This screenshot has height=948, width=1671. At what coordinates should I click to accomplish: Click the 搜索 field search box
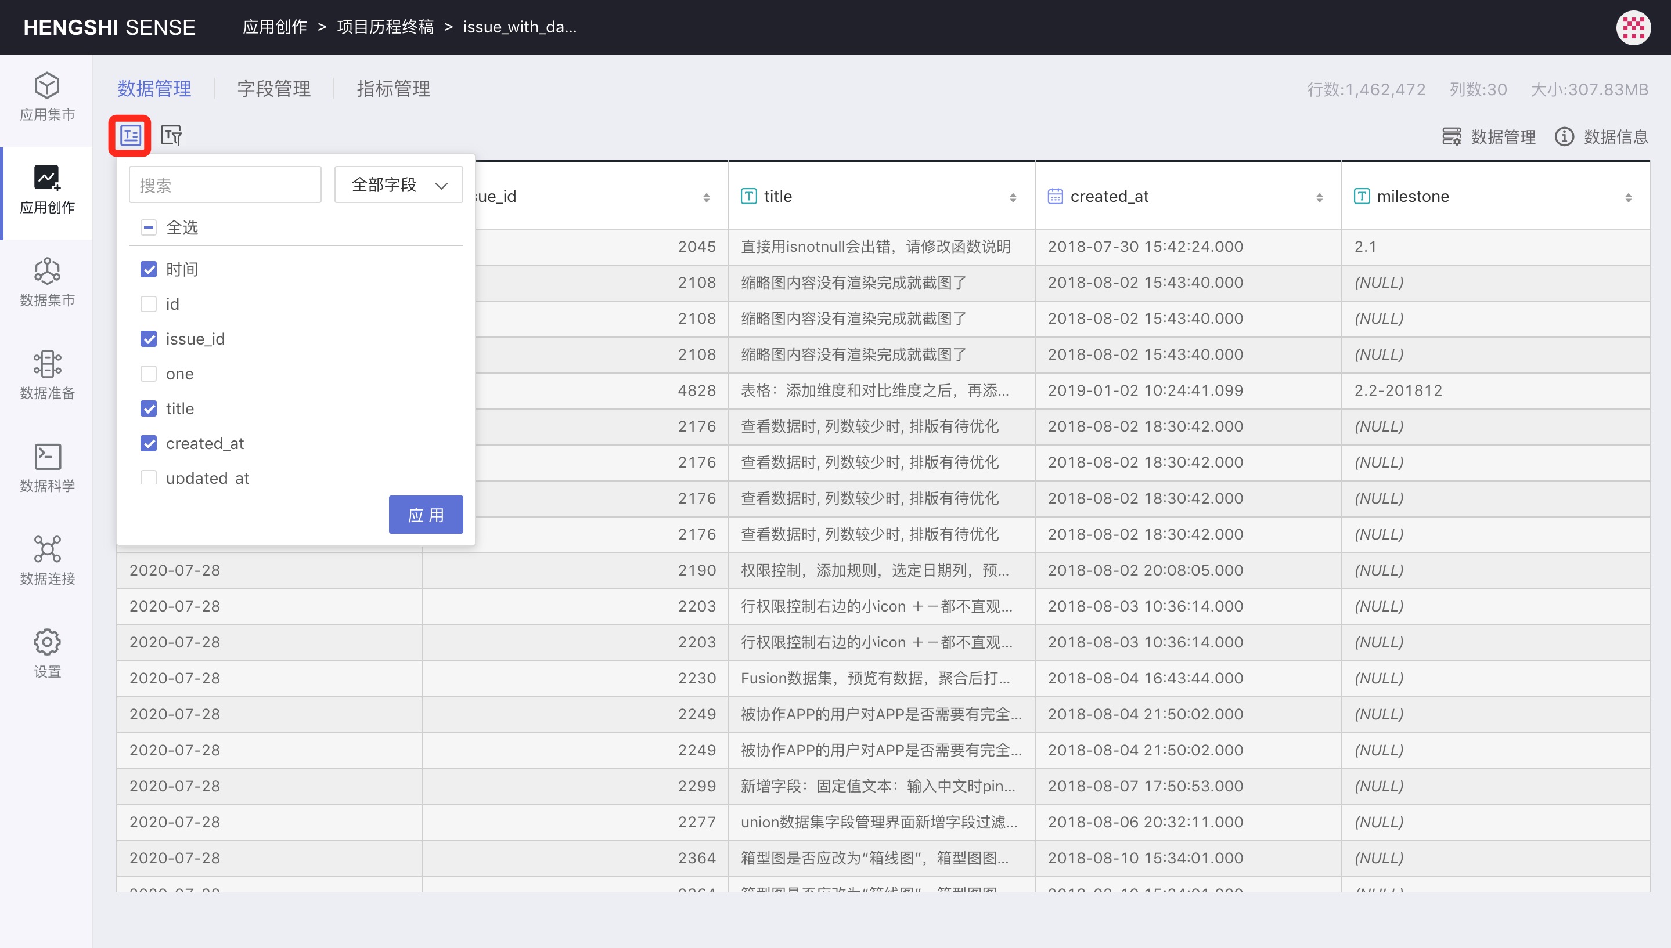pos(225,185)
